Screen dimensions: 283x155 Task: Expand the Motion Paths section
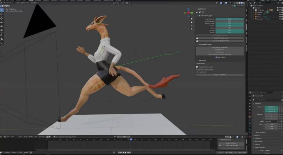click(253, 141)
